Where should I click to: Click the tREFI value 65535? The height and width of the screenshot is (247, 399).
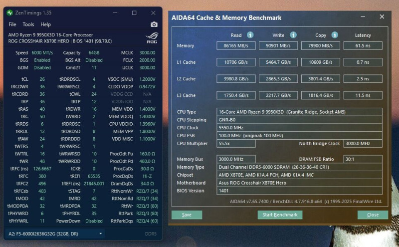(x=94, y=176)
